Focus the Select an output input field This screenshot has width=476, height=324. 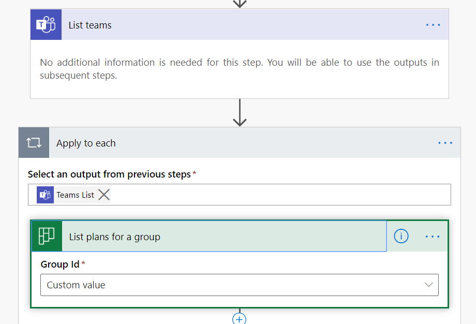tap(240, 195)
